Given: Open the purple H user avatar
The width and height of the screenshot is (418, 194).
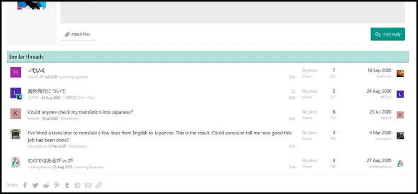Looking at the screenshot, I should (x=16, y=72).
